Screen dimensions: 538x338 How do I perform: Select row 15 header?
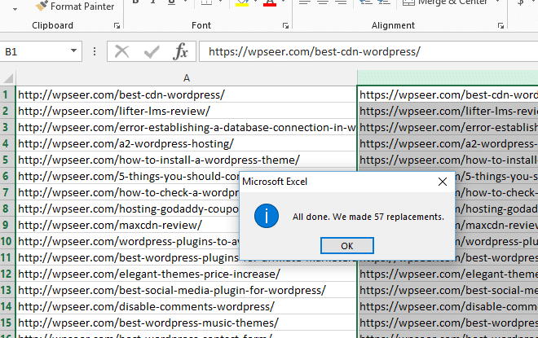6,323
